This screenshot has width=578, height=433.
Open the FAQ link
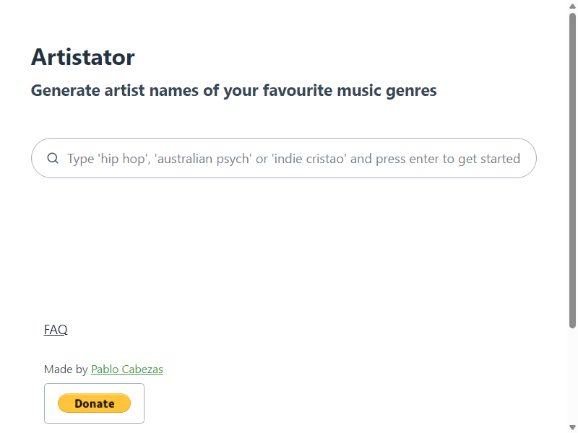click(56, 330)
